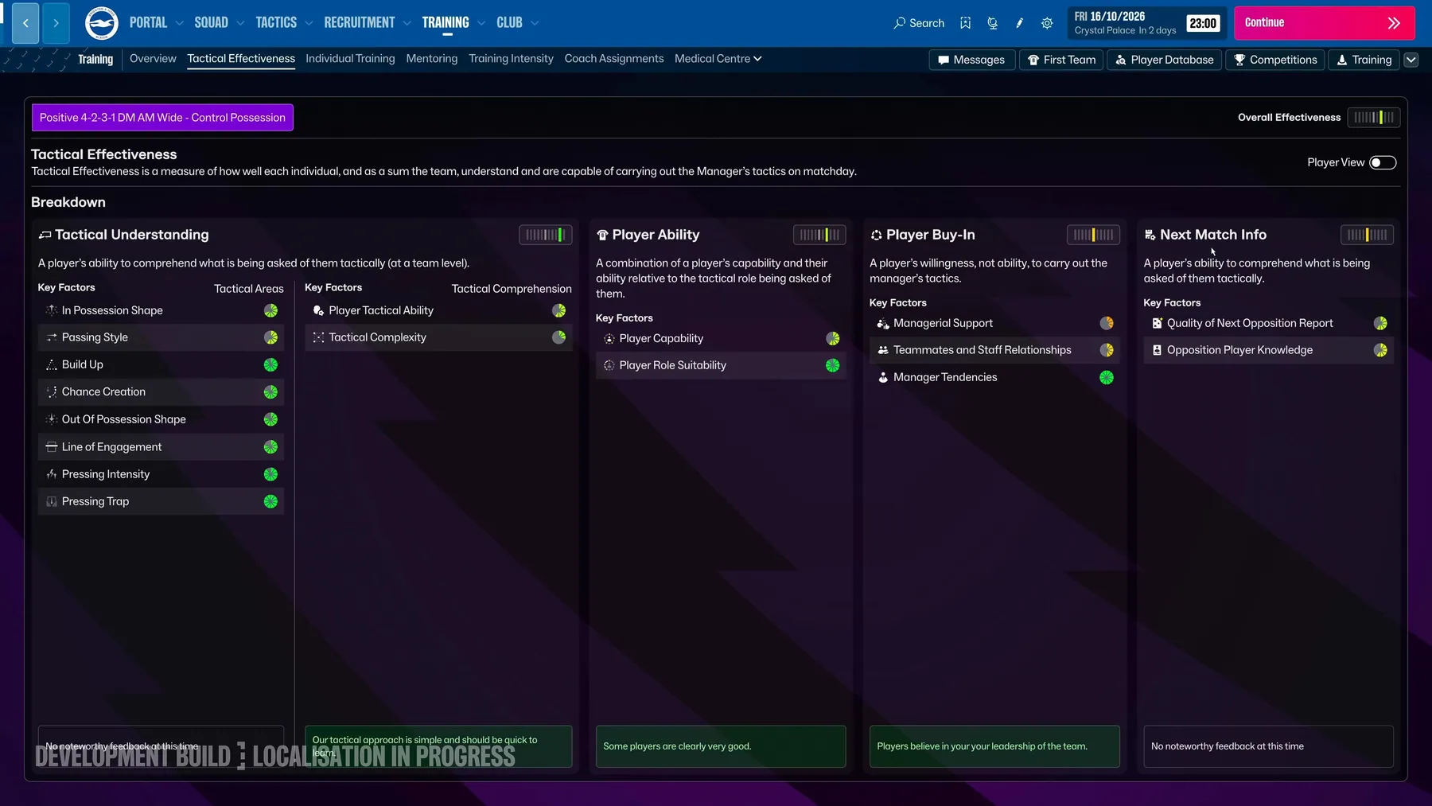Screen dimensions: 1432x806
Task: Click the Line of Engagement row icon
Action: click(52, 447)
